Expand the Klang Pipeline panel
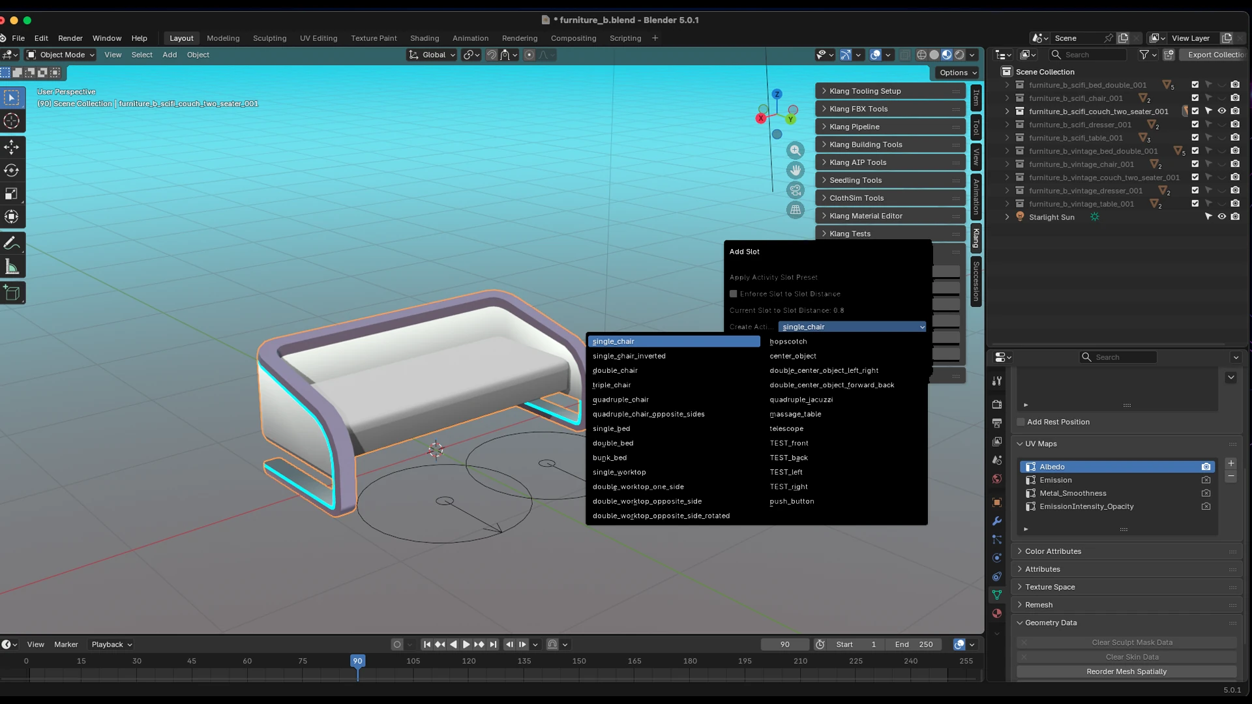This screenshot has width=1252, height=704. [890, 127]
